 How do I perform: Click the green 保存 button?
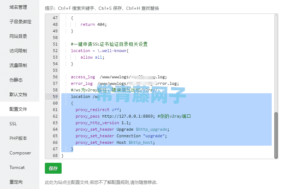pos(53,168)
